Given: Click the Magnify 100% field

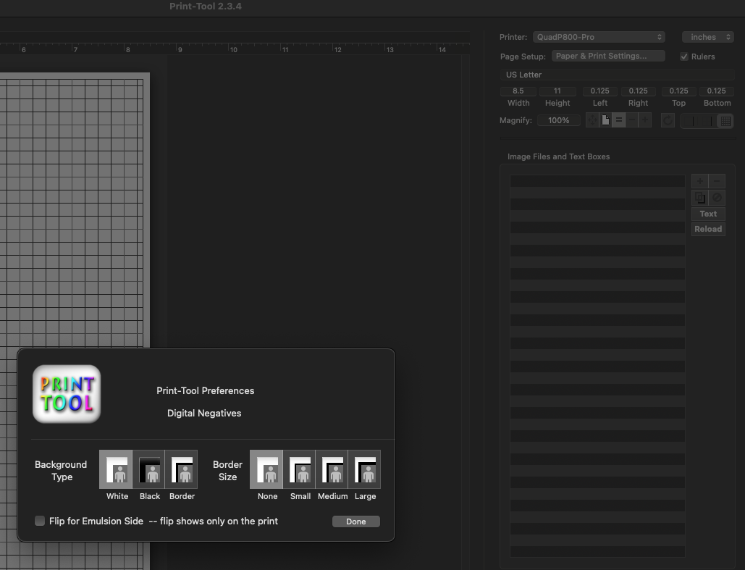Looking at the screenshot, I should click(x=558, y=120).
